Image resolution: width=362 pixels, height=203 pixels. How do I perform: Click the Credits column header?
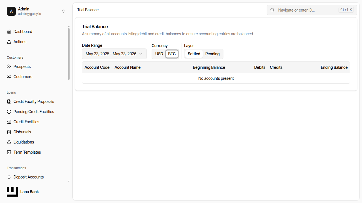[276, 67]
